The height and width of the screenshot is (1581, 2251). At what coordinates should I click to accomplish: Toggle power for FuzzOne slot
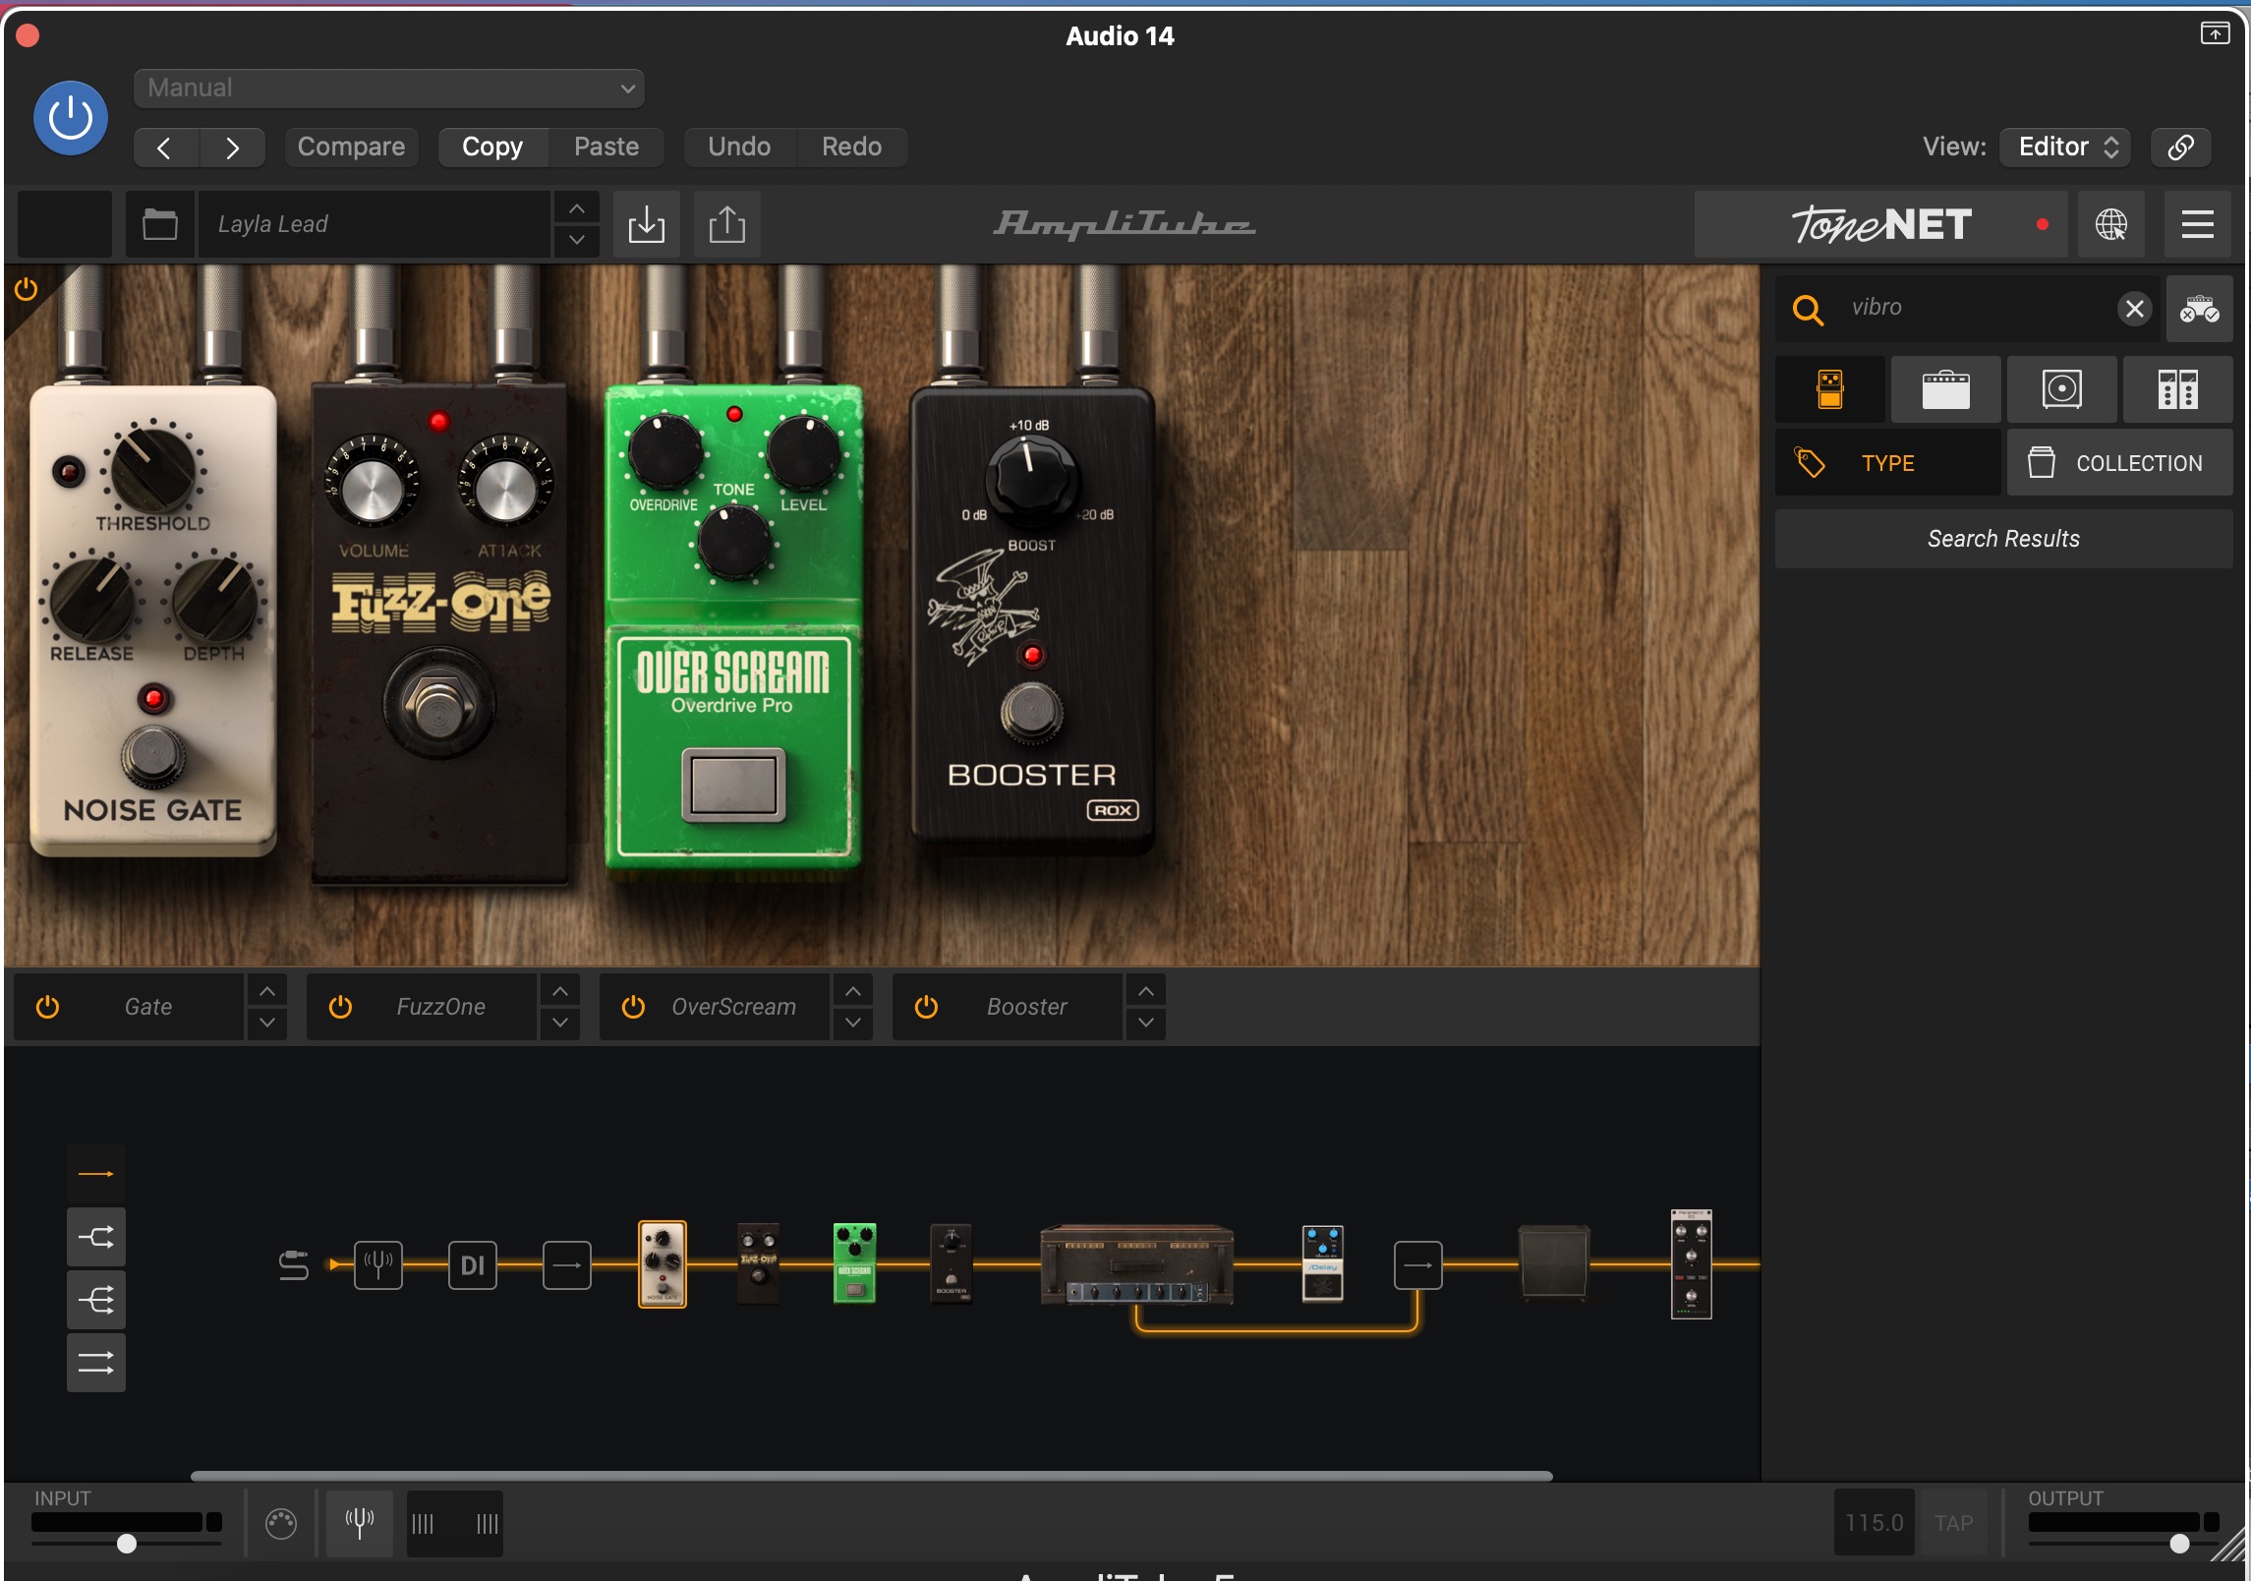tap(340, 1007)
